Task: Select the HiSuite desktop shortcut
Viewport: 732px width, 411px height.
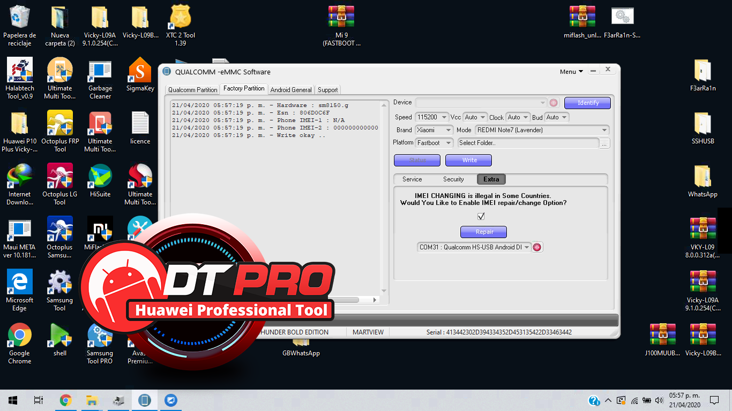Action: 100,181
